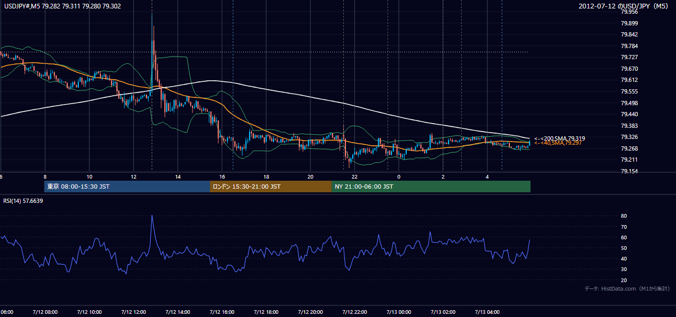Click the RSI(14) 57.6639 indicator label
The width and height of the screenshot is (676, 317).
click(x=23, y=201)
